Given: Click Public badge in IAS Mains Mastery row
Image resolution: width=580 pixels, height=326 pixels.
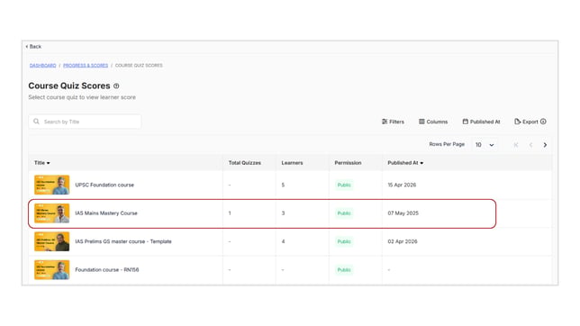Looking at the screenshot, I should pyautogui.click(x=344, y=213).
